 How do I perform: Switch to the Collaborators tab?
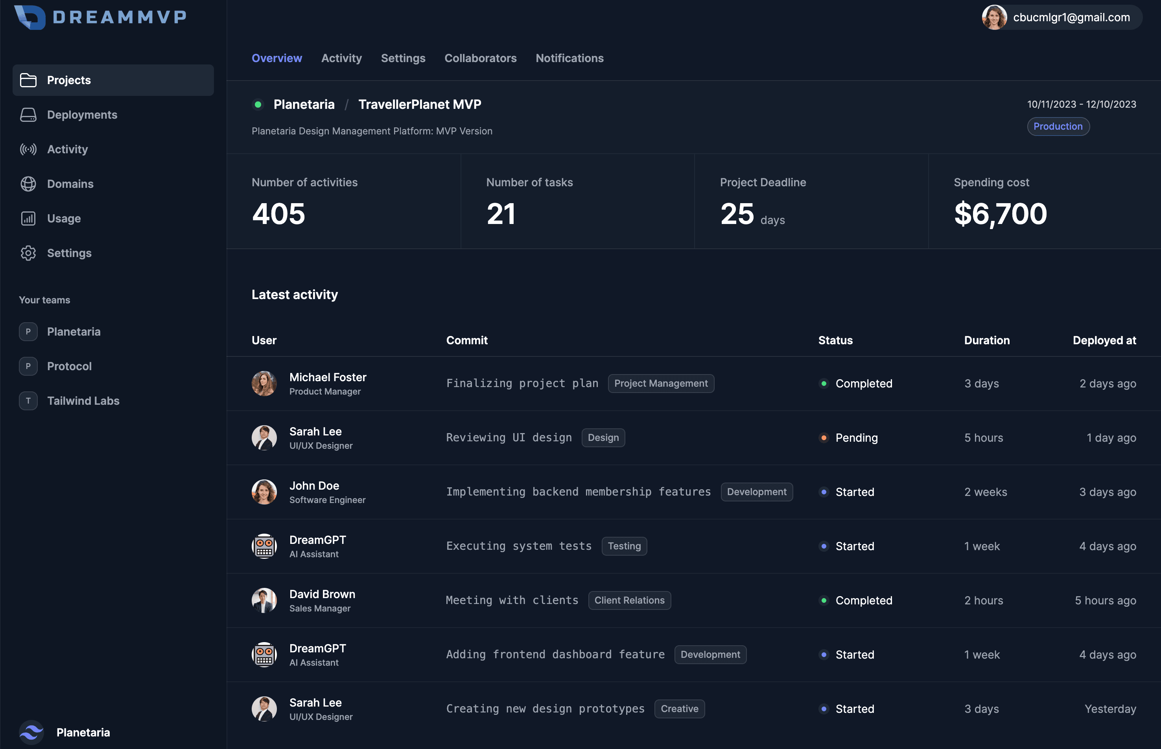[480, 59]
